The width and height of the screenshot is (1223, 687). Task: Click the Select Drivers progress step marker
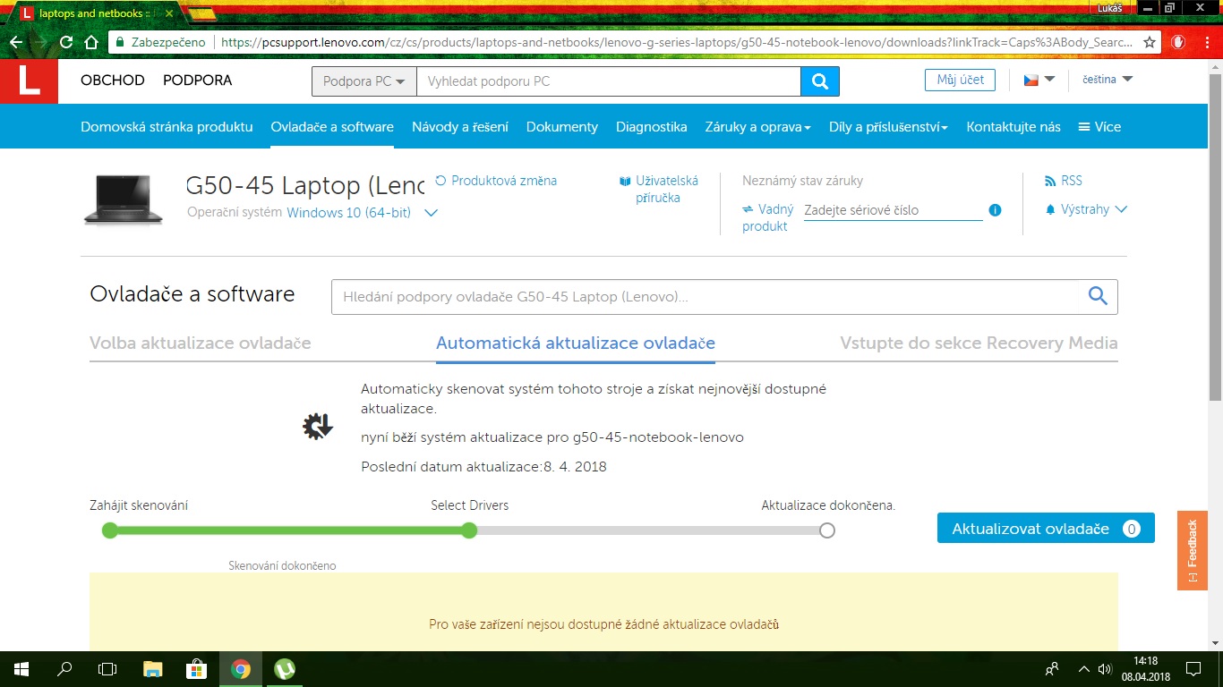pos(469,530)
